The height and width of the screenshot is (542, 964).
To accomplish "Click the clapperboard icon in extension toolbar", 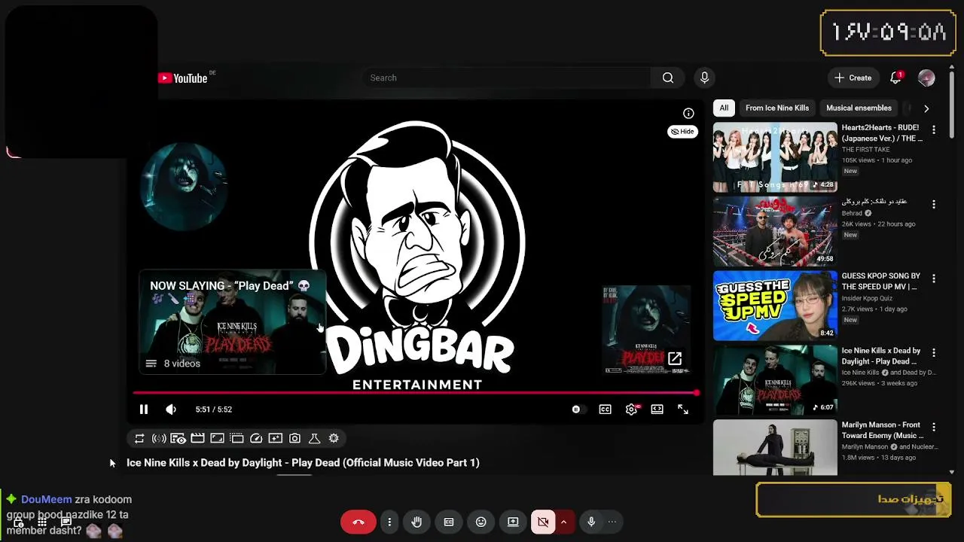I will coord(197,438).
